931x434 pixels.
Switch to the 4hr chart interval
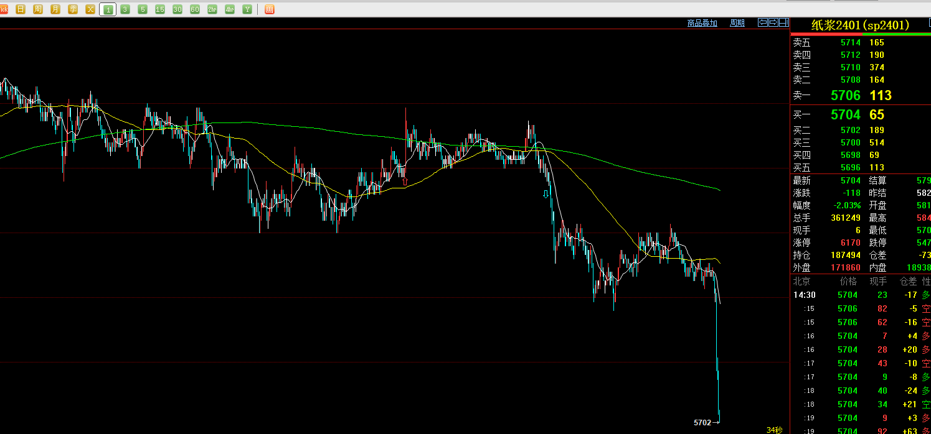click(x=230, y=9)
